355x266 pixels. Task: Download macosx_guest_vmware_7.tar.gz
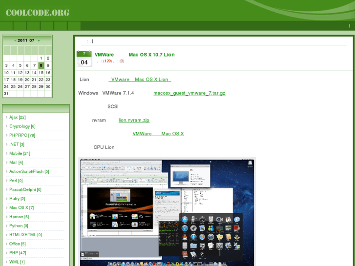pos(189,93)
